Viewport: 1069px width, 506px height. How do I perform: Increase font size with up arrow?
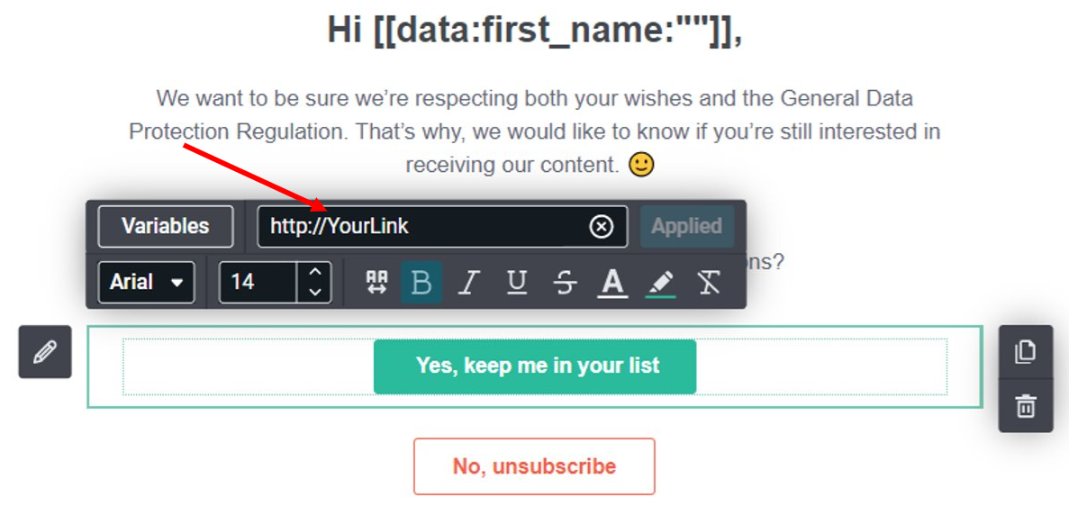(x=315, y=271)
